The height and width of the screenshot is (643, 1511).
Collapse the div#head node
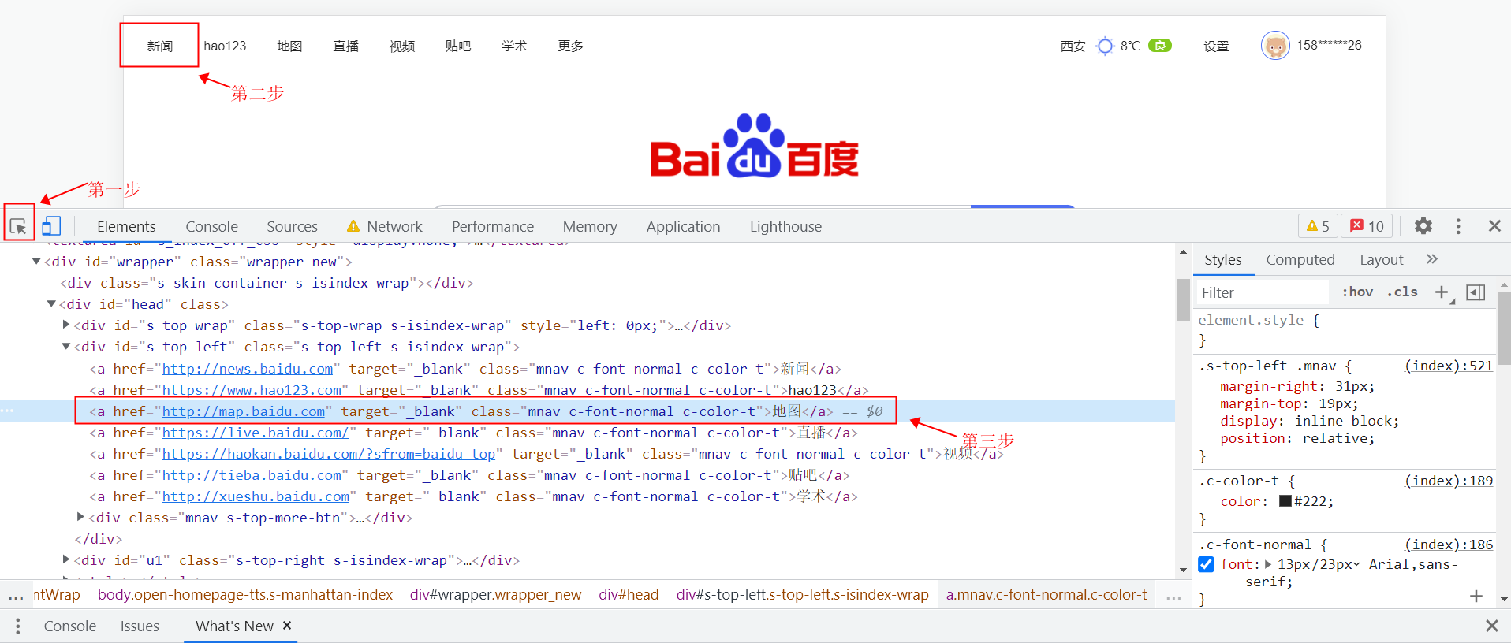[x=51, y=304]
